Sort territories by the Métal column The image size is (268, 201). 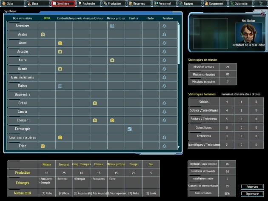click(x=47, y=18)
